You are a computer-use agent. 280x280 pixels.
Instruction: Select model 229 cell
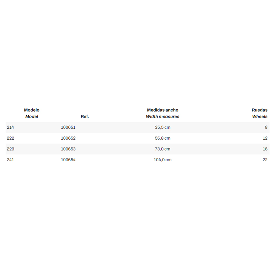10,149
